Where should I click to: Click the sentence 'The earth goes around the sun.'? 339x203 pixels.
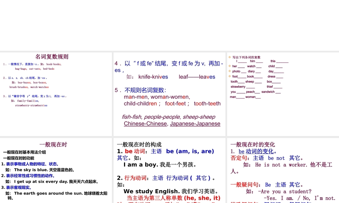tap(48, 193)
